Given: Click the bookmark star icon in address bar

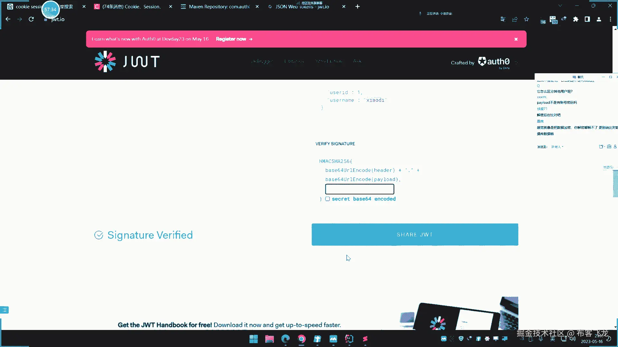Looking at the screenshot, I should (x=526, y=19).
